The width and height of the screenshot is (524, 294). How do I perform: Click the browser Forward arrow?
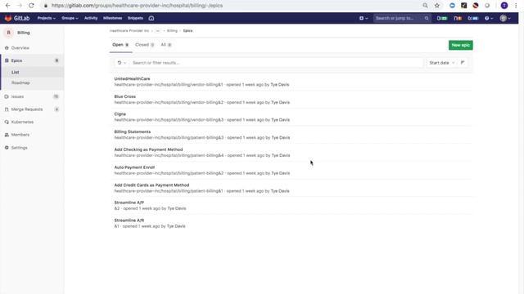(x=20, y=6)
